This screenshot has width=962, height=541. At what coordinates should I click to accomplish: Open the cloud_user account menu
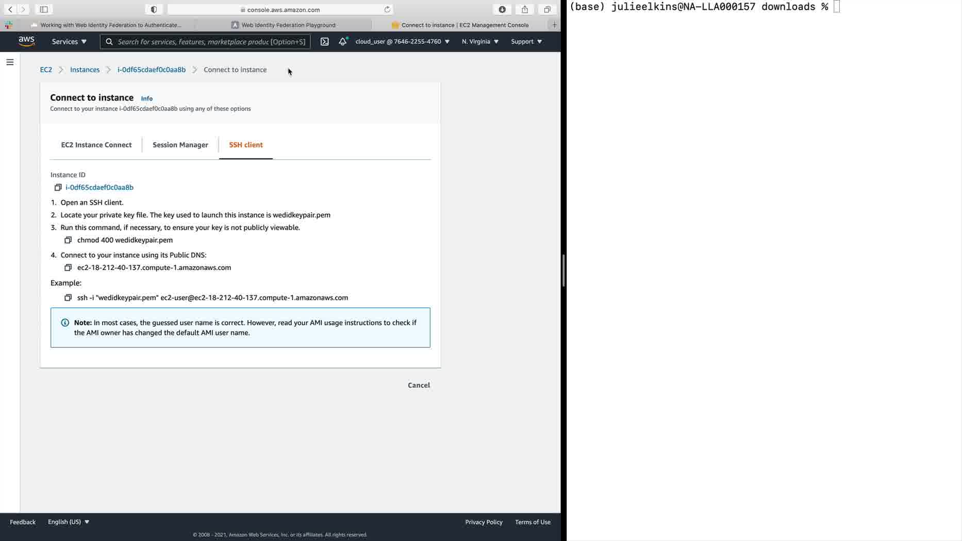(402, 41)
